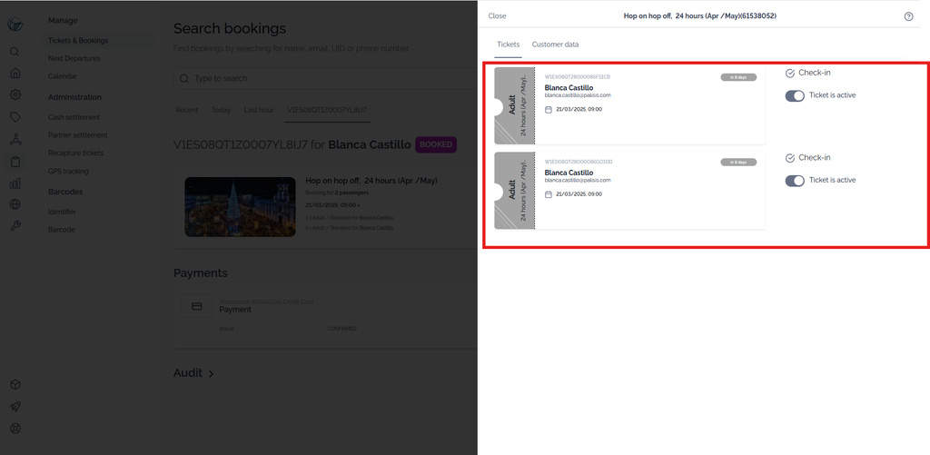Open Cash settlement menu item

74,117
